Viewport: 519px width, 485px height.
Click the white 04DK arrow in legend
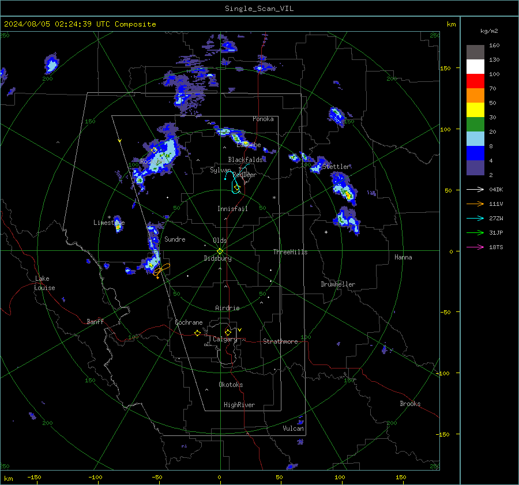[475, 189]
